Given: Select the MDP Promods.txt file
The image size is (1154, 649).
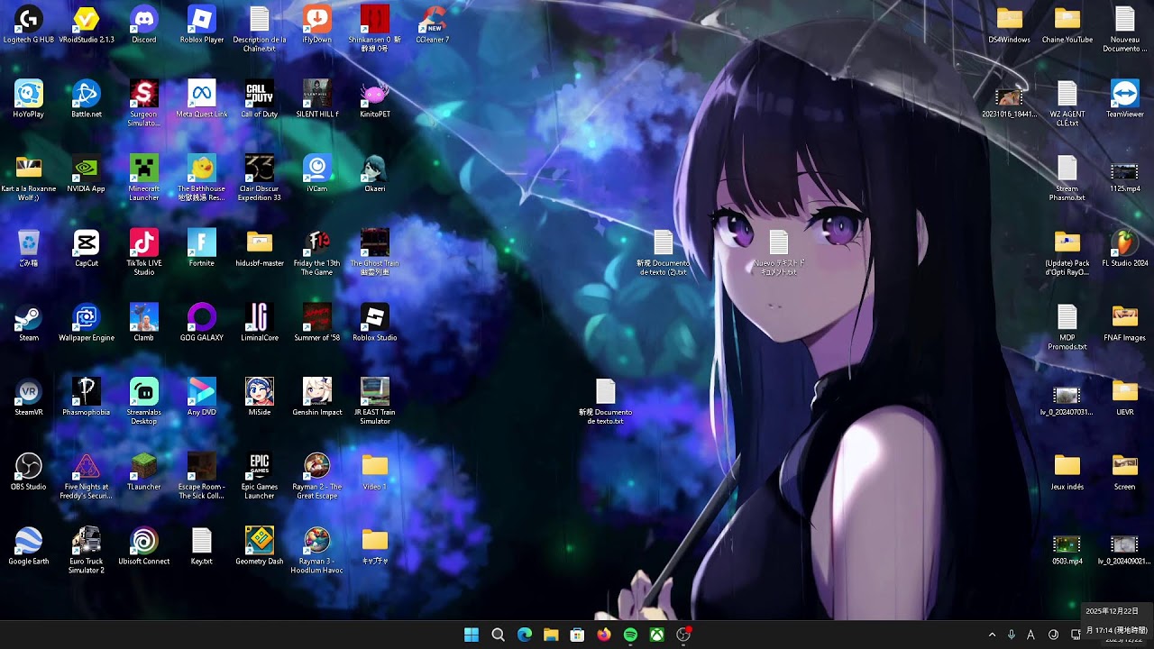Looking at the screenshot, I should point(1067,327).
